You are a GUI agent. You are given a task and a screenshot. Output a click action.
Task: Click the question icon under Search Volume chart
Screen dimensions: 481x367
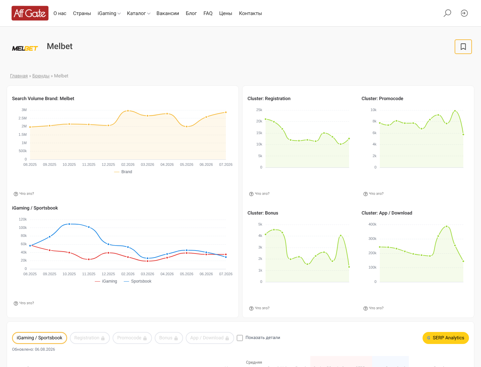coord(16,194)
